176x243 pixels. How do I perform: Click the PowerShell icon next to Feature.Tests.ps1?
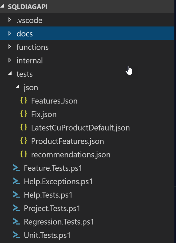click(16, 168)
